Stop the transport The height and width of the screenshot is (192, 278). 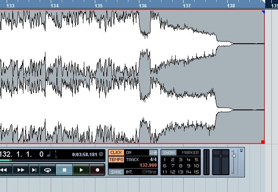coord(64,170)
